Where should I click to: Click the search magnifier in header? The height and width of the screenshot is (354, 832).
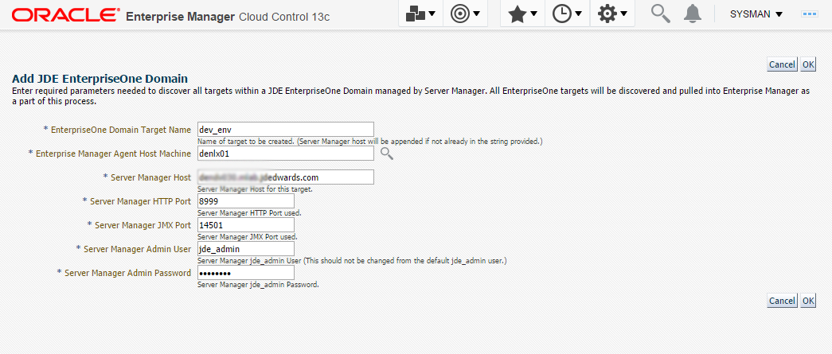[x=660, y=14]
